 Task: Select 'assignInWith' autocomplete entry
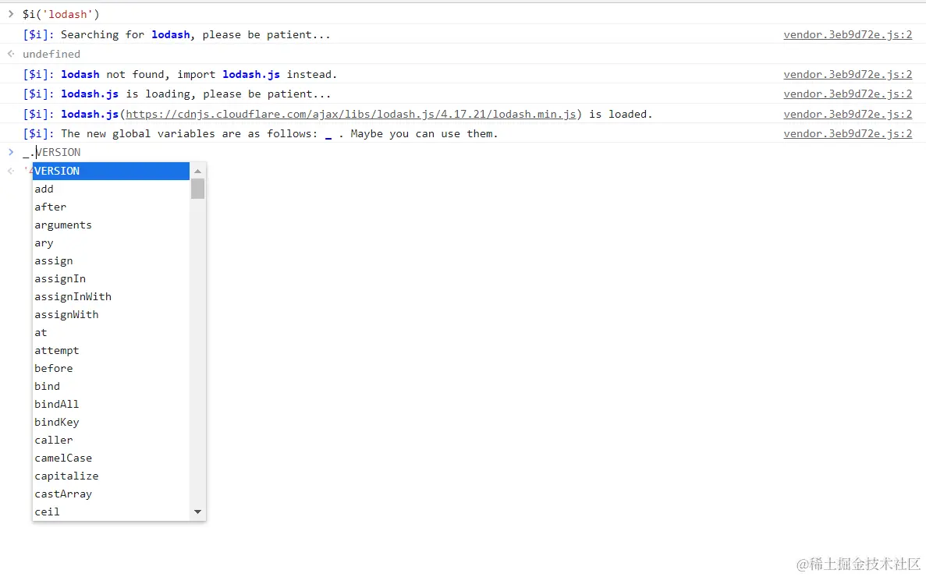(x=111, y=297)
